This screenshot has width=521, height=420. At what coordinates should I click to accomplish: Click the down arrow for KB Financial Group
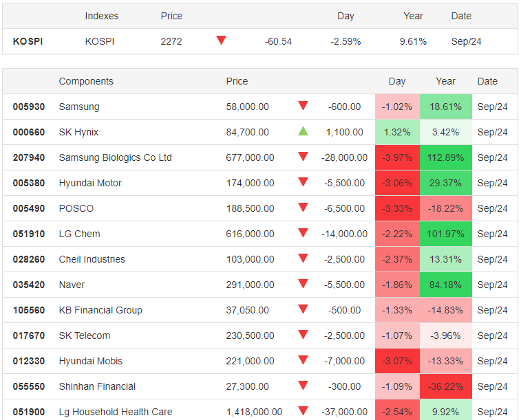(x=303, y=309)
